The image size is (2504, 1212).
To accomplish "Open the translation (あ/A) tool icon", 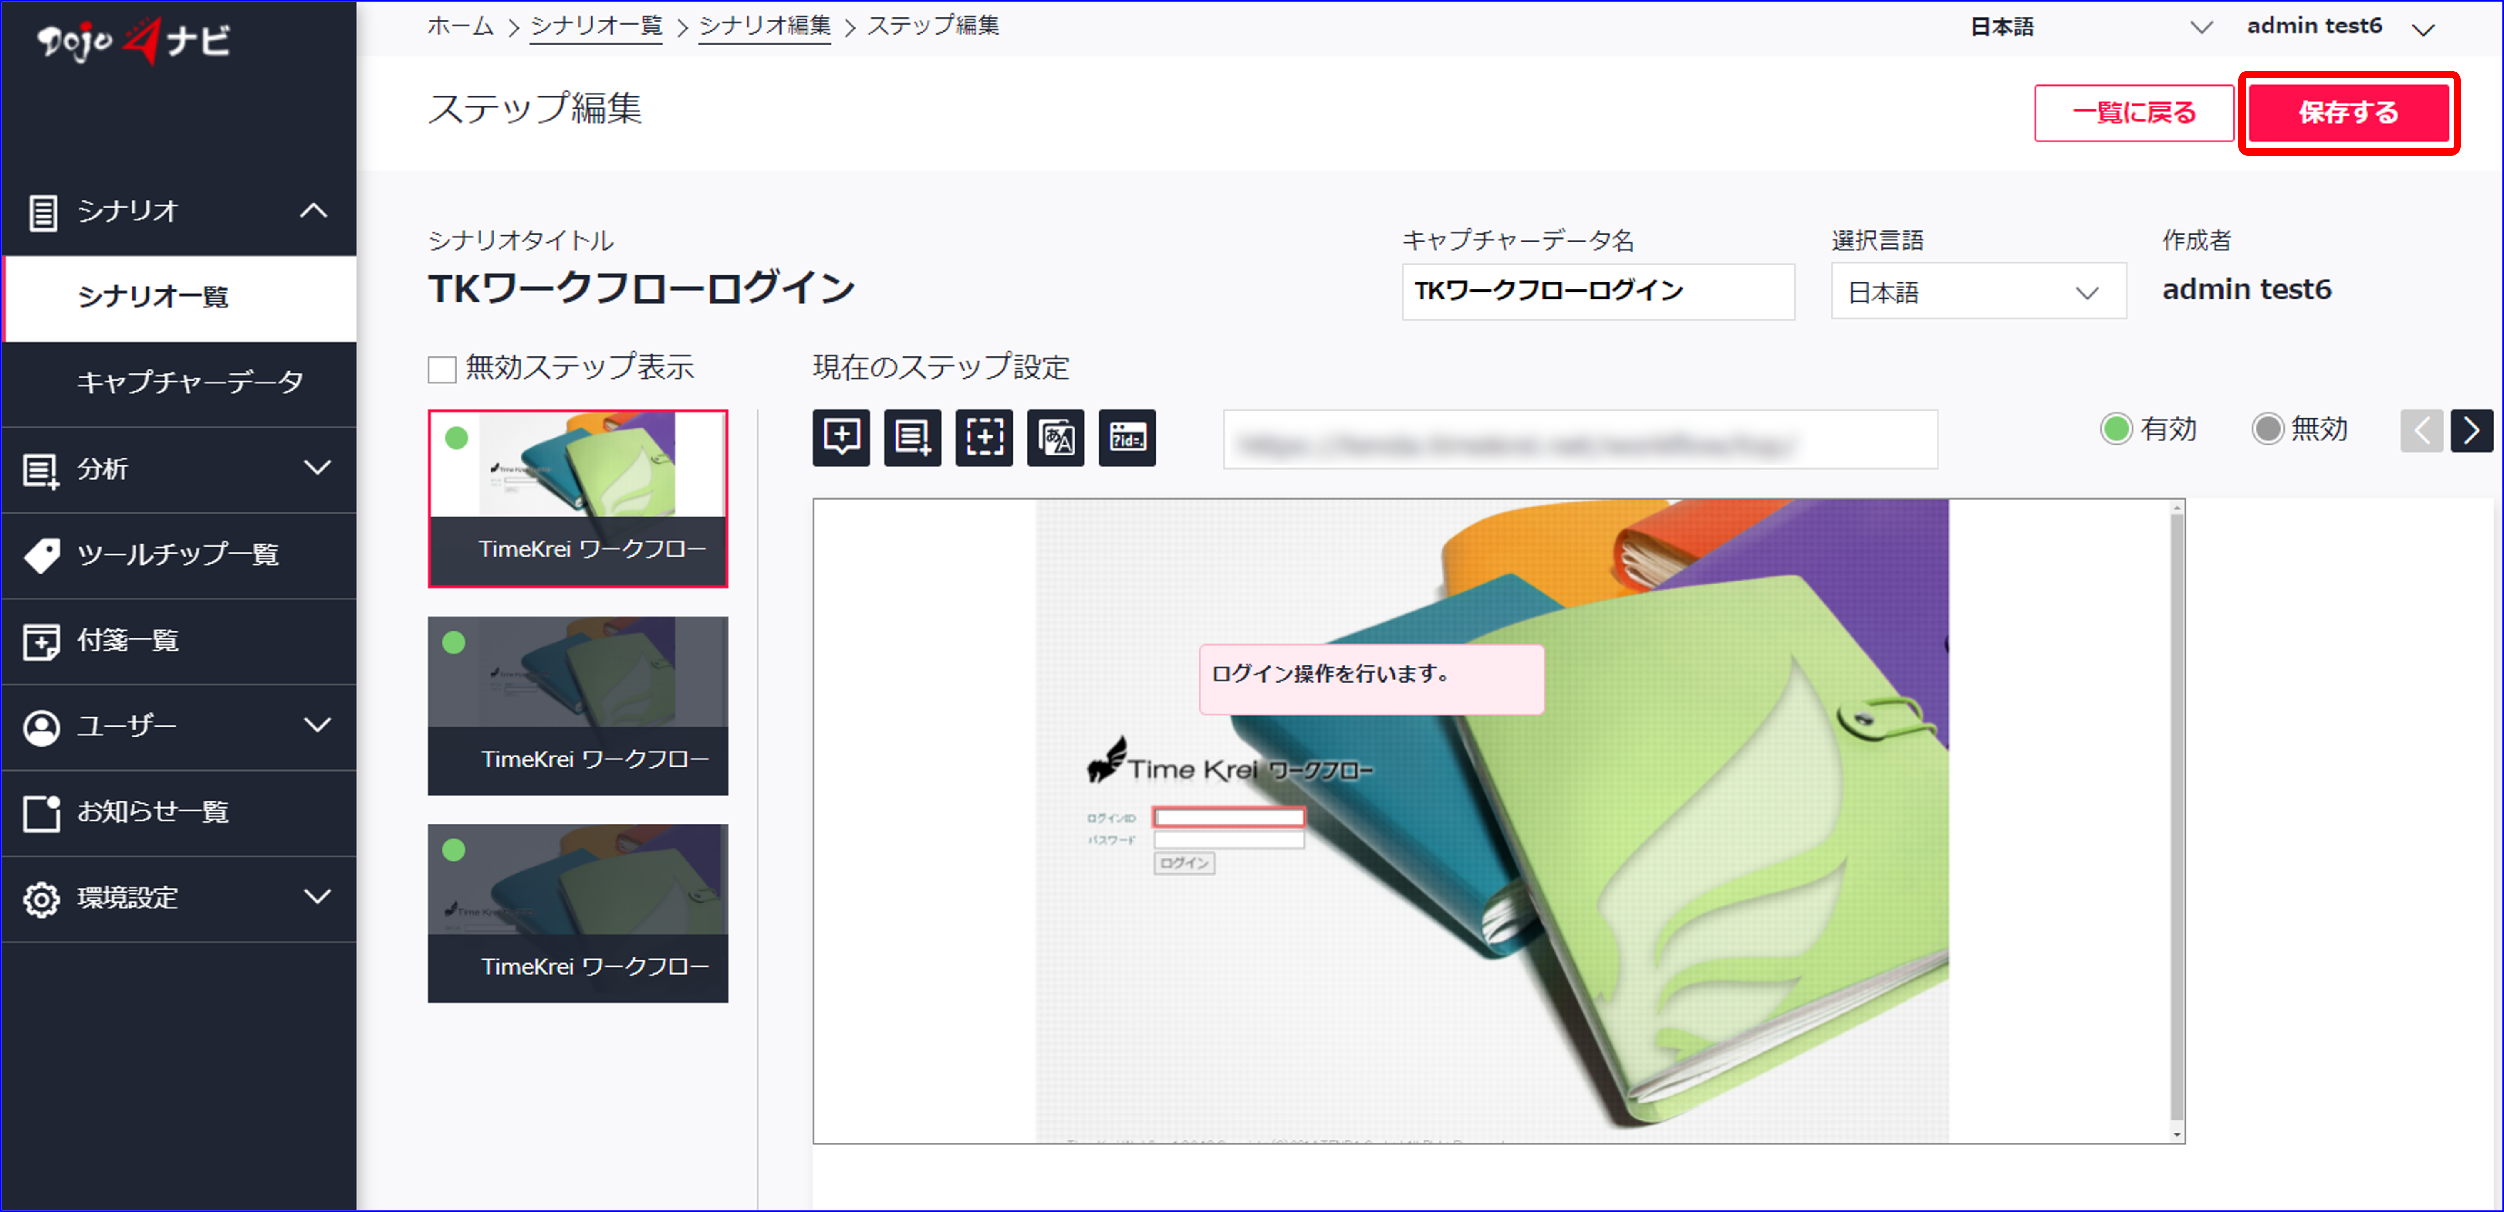I will pyautogui.click(x=1056, y=438).
